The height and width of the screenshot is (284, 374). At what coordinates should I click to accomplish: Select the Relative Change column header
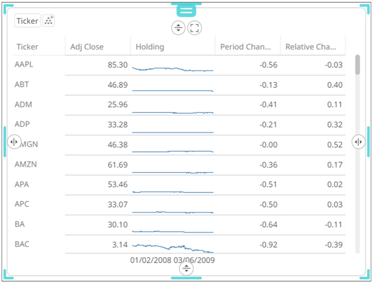pos(311,46)
